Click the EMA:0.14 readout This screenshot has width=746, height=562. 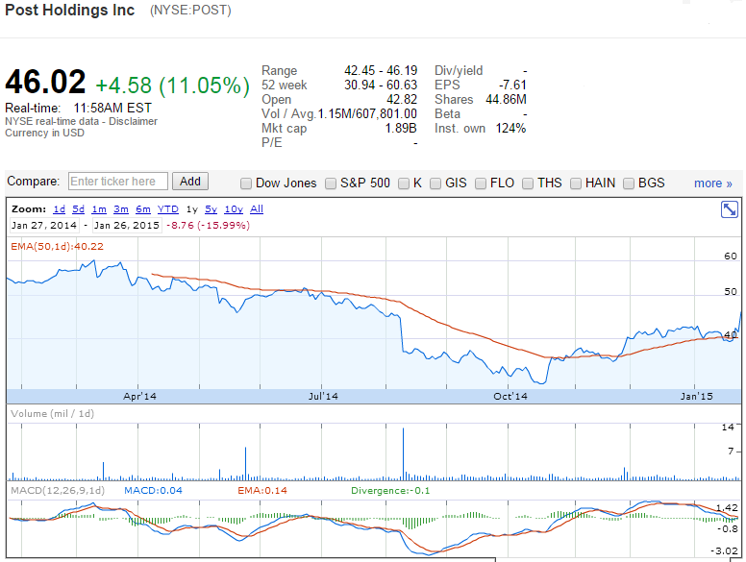(262, 490)
